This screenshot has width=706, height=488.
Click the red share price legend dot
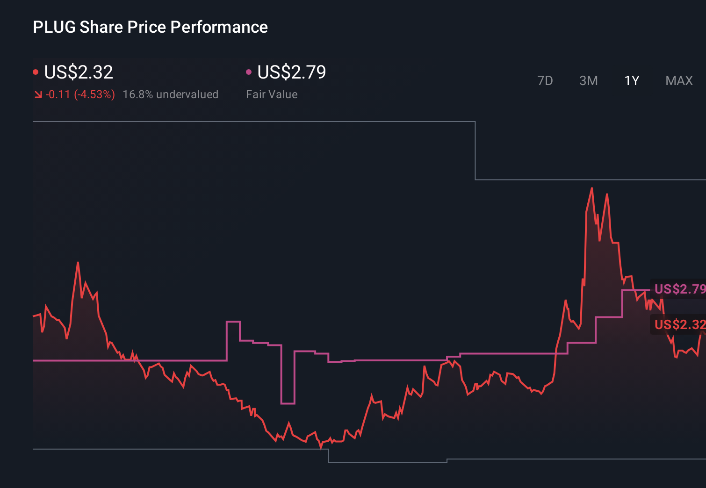(x=36, y=71)
